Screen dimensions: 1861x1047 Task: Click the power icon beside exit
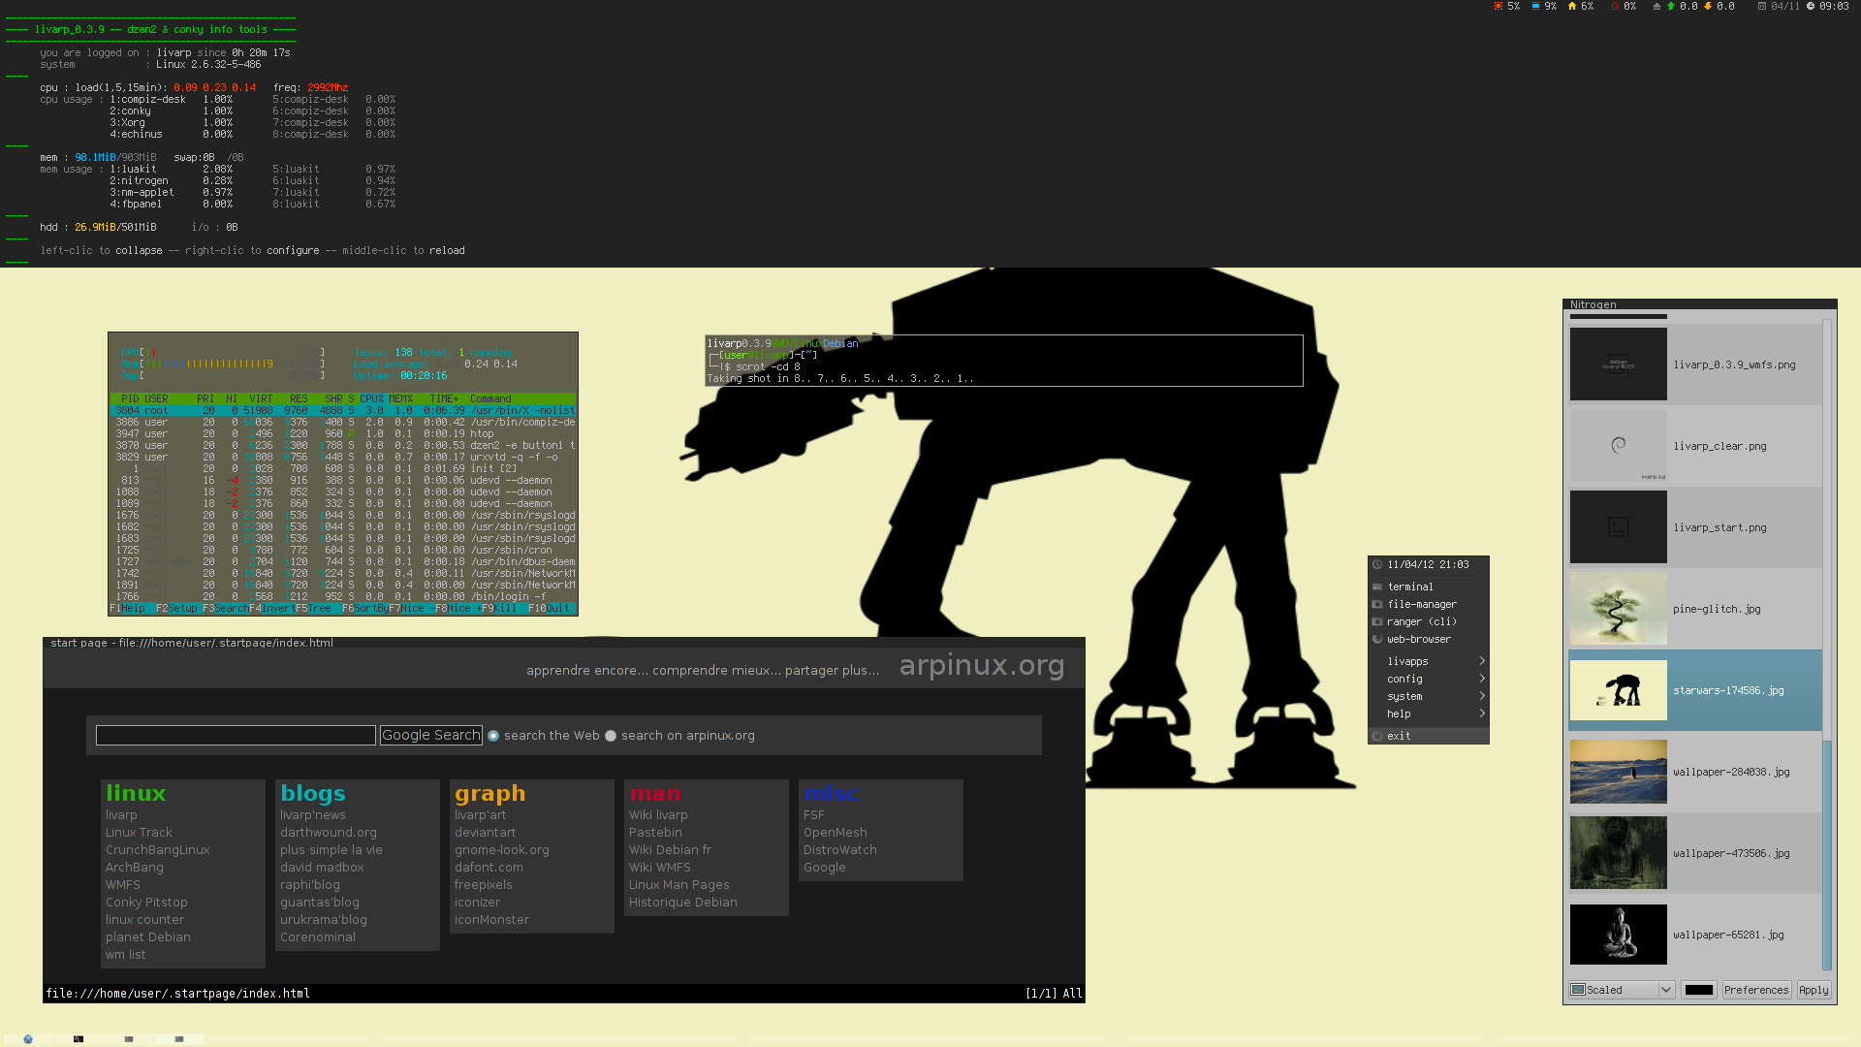(1377, 736)
